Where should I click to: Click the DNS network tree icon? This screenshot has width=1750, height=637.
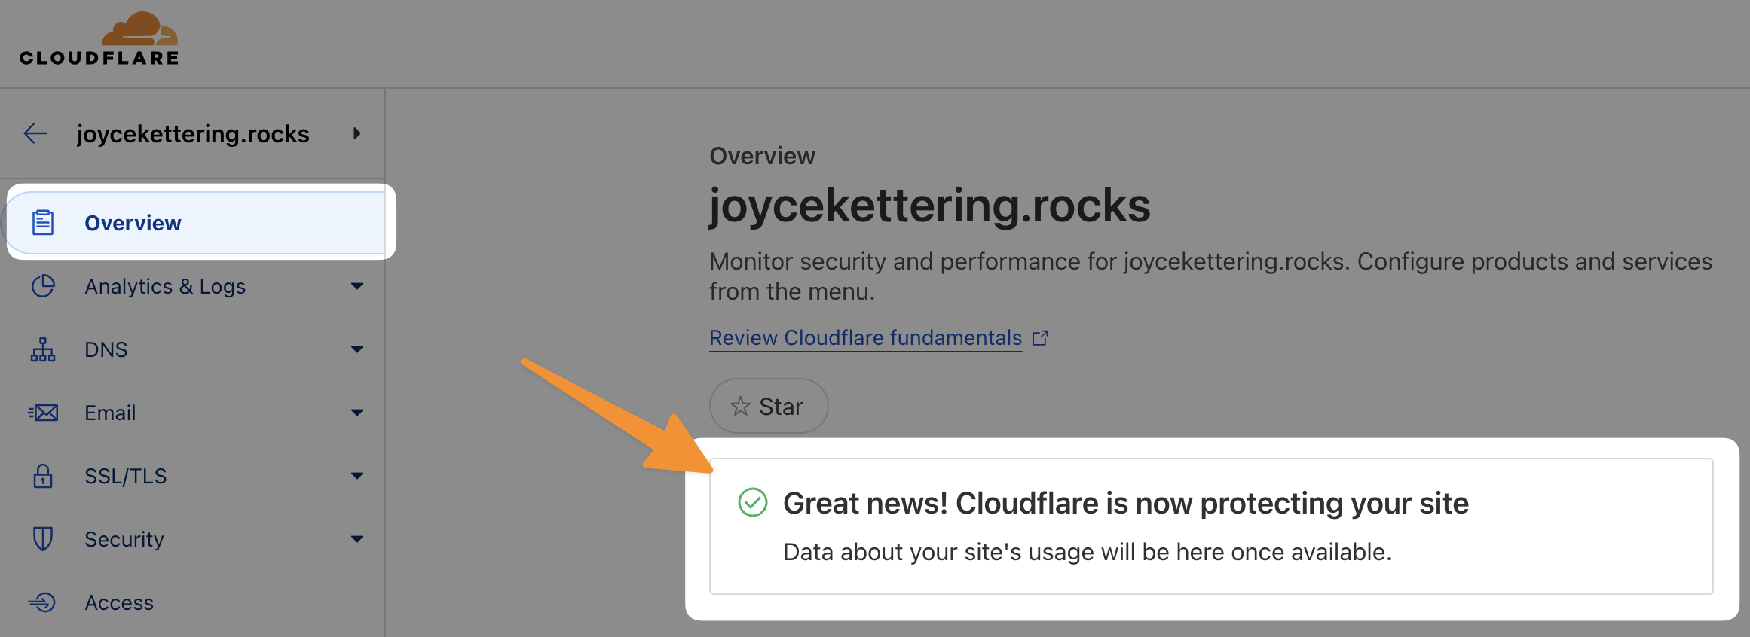[43, 349]
